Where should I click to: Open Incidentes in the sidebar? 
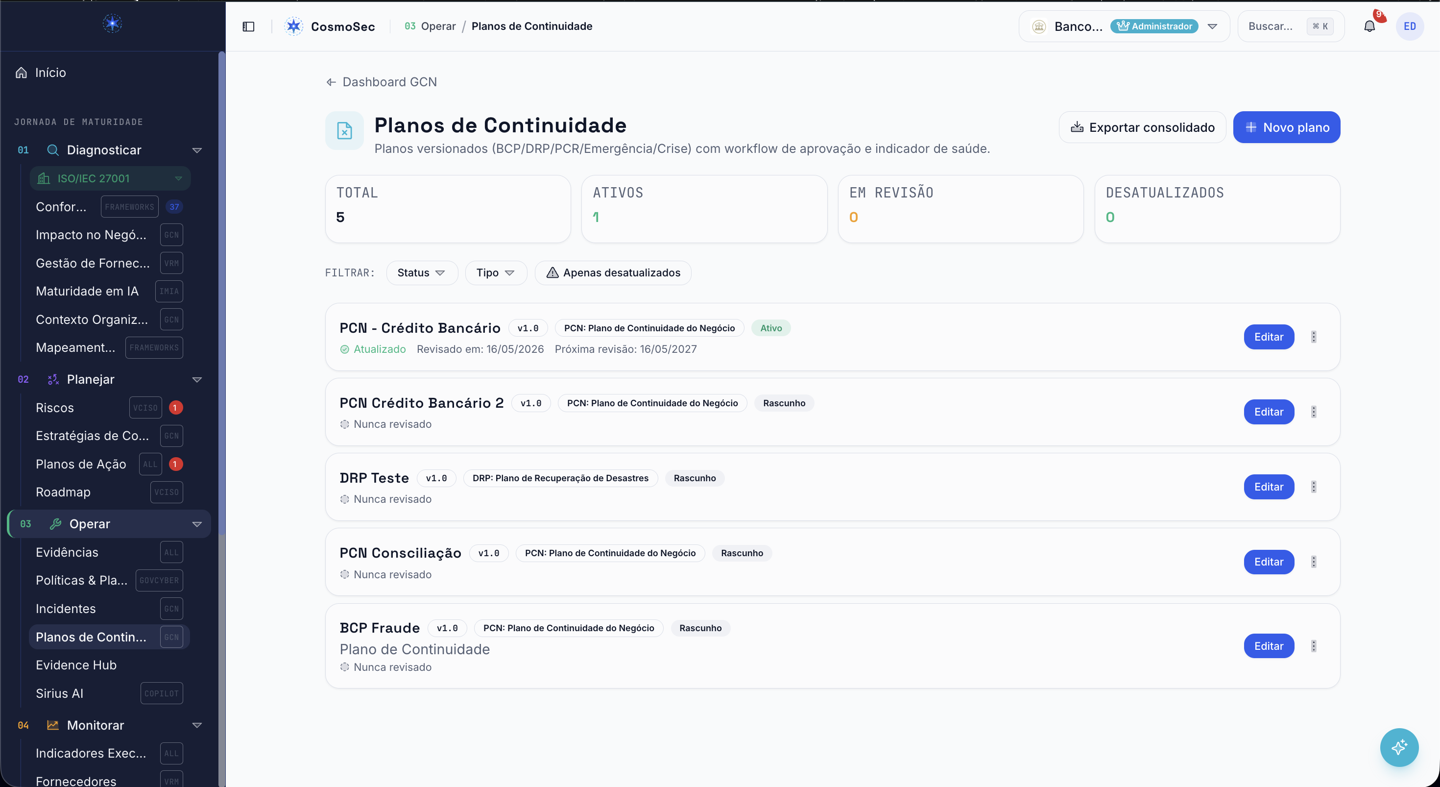pyautogui.click(x=109, y=609)
